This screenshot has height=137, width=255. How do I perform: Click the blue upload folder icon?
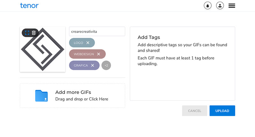coord(41,96)
